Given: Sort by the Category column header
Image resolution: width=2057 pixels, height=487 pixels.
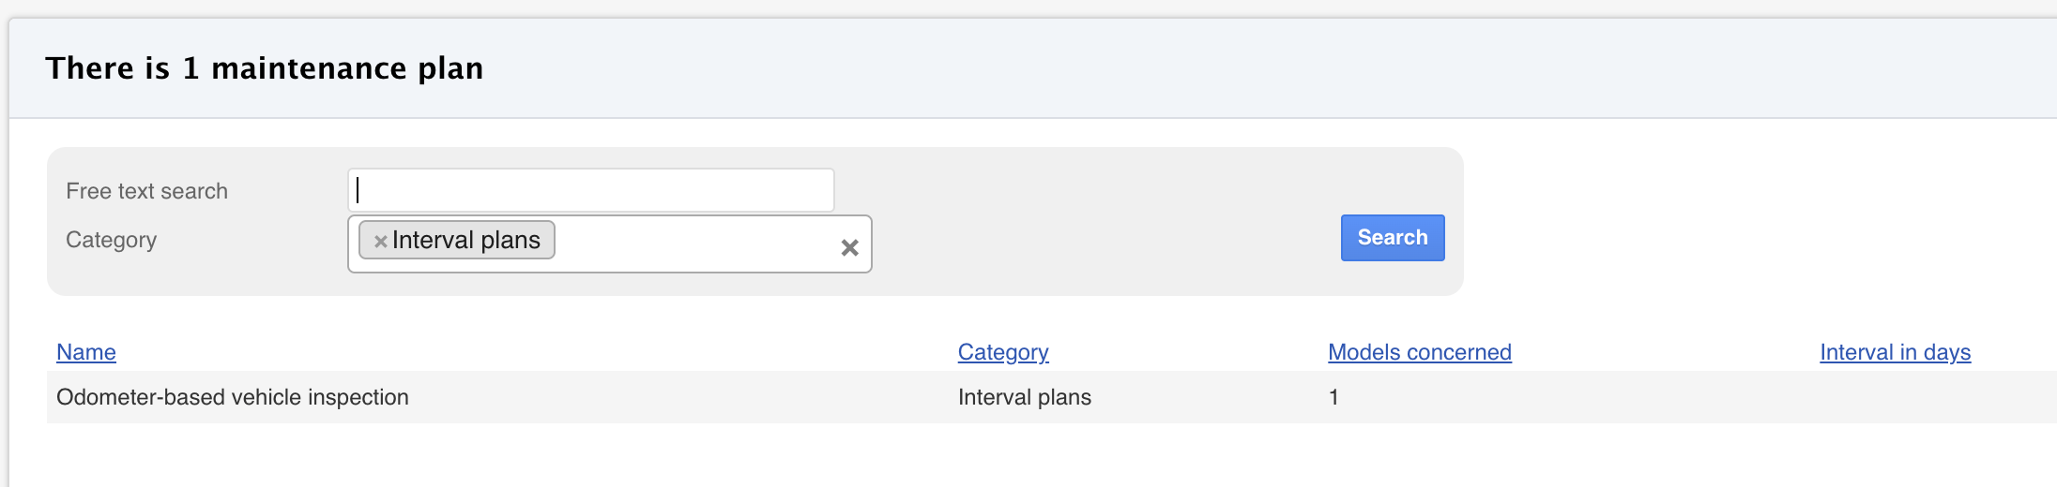Looking at the screenshot, I should pos(1003,352).
